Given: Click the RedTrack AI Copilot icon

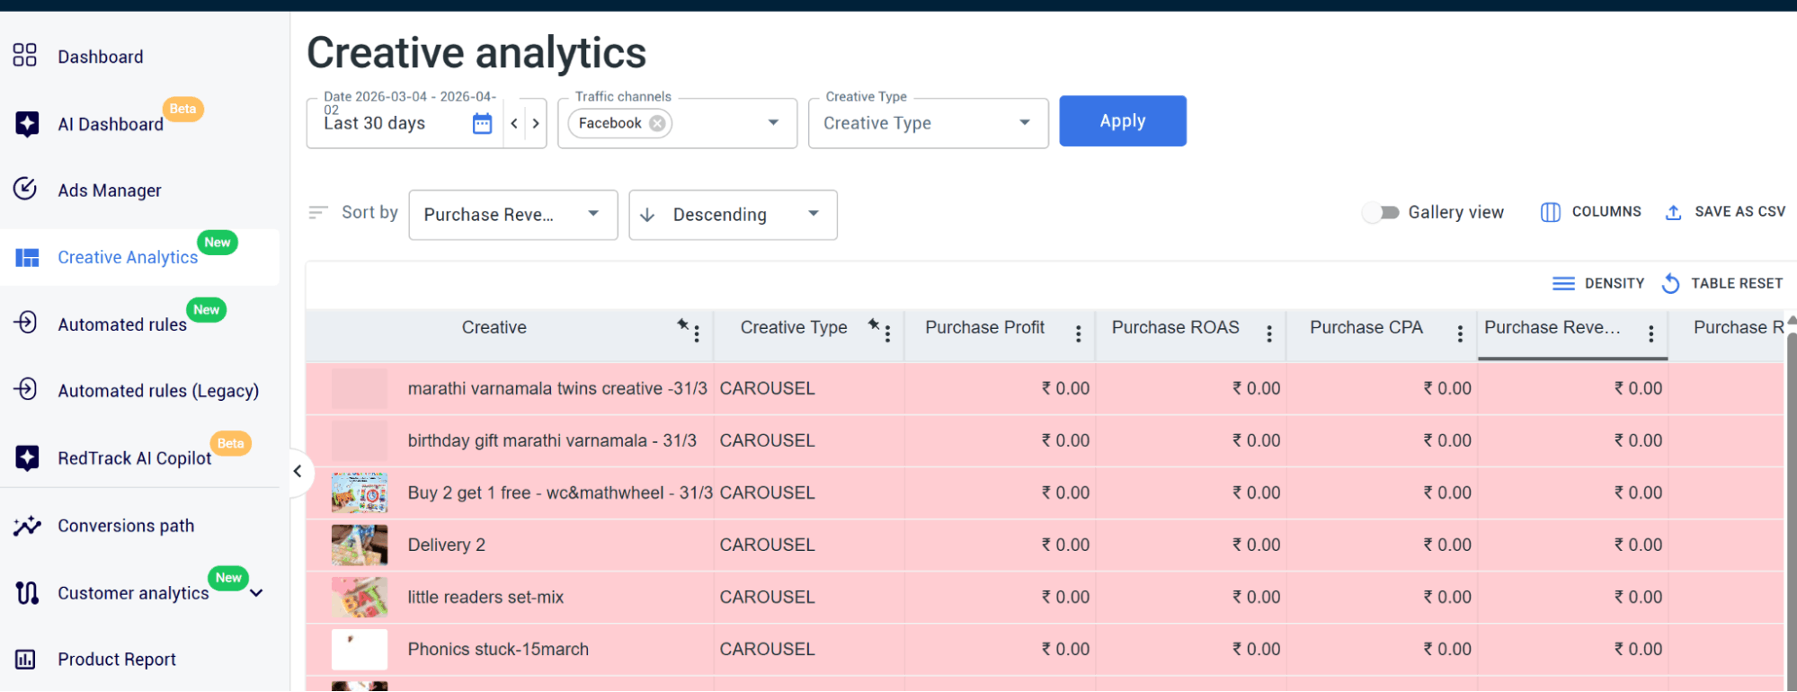Looking at the screenshot, I should tap(27, 457).
